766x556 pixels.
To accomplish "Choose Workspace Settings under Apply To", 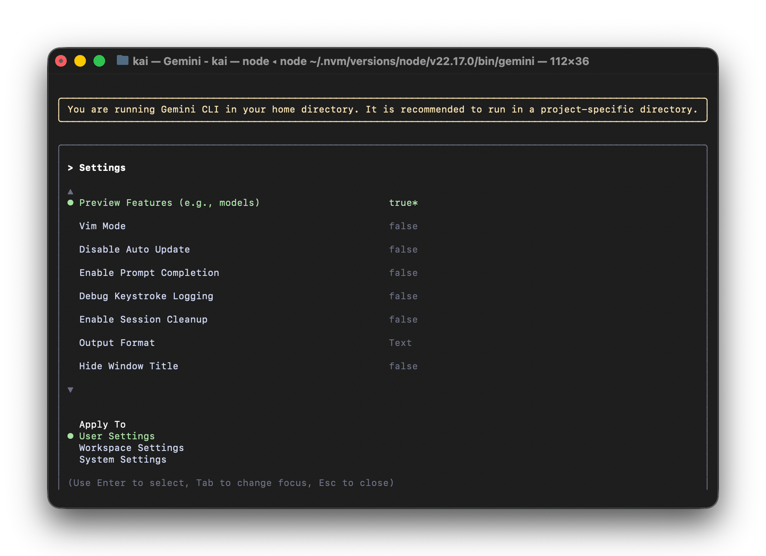I will pos(131,448).
